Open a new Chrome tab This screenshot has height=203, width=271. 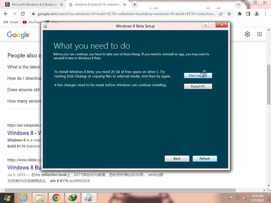coord(135,4)
